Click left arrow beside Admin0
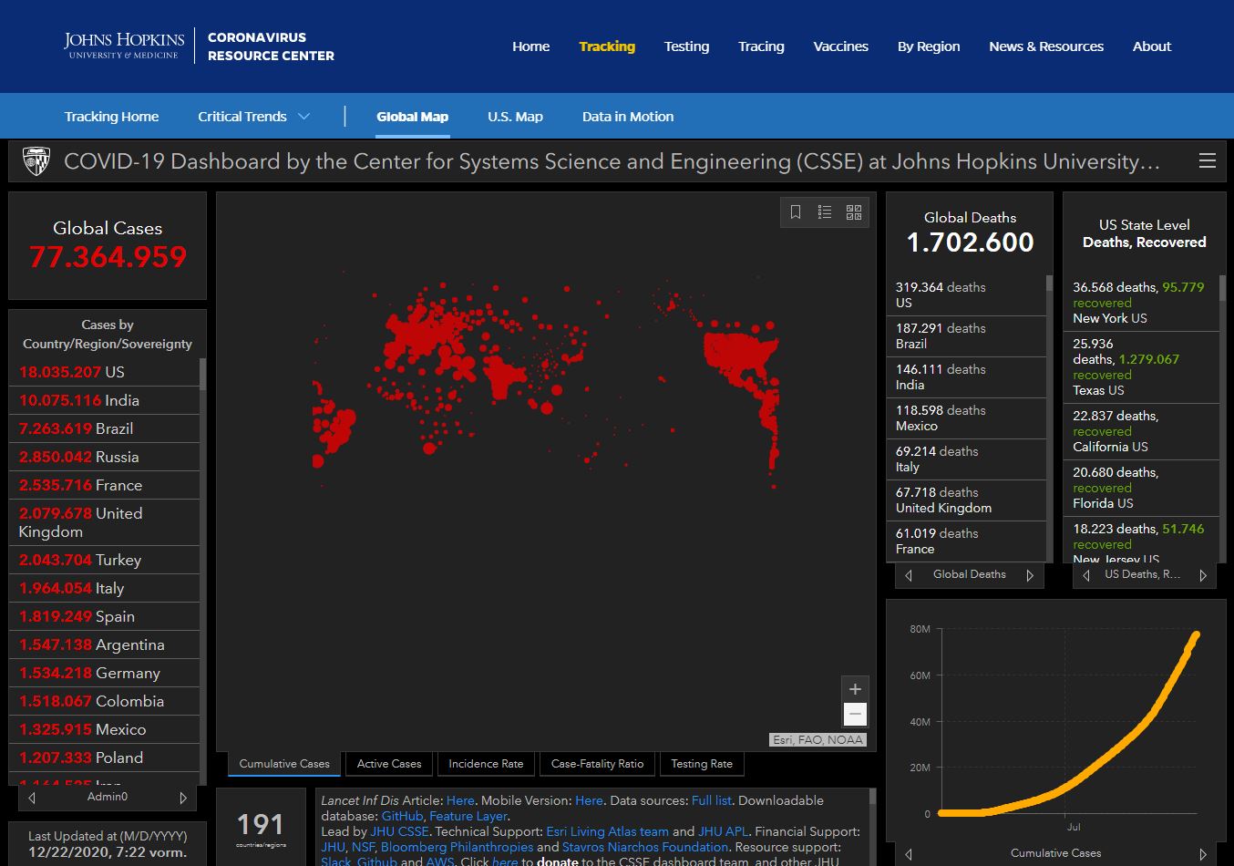This screenshot has height=866, width=1234. tap(33, 798)
